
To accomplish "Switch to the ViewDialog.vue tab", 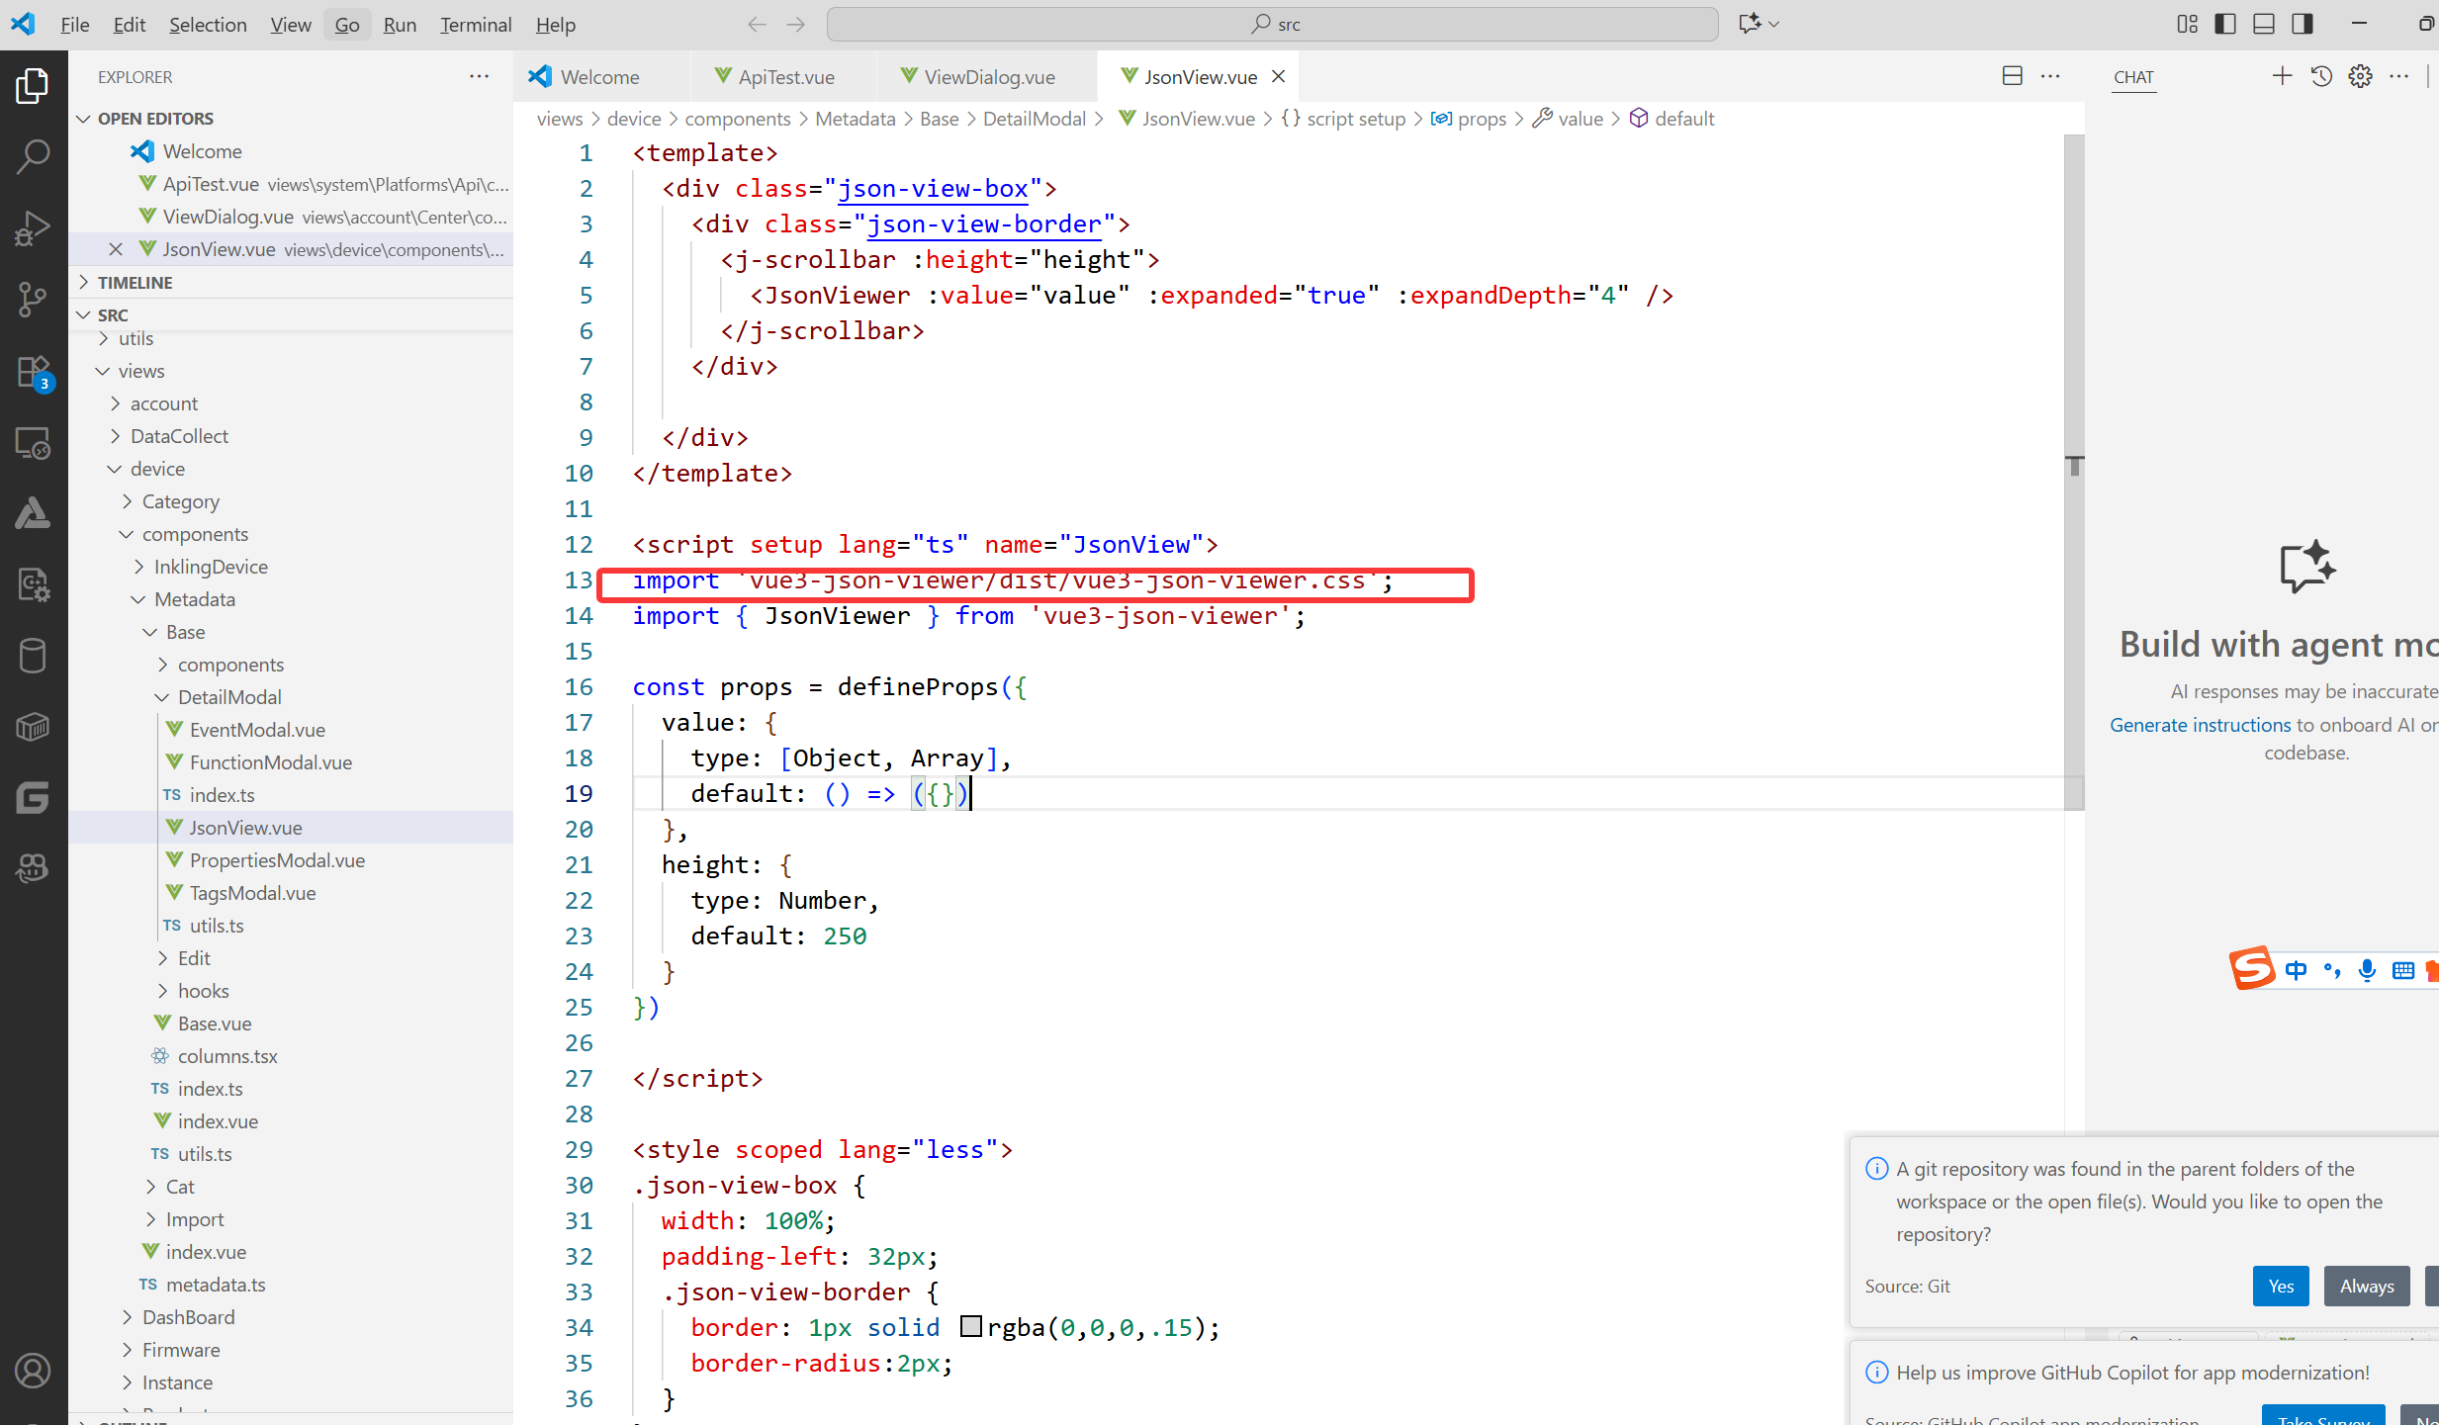I will [988, 76].
